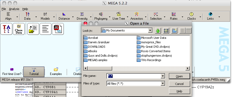Select the DOWNLOADS folder
The width and height of the screenshot is (232, 97).
tap(95, 47)
